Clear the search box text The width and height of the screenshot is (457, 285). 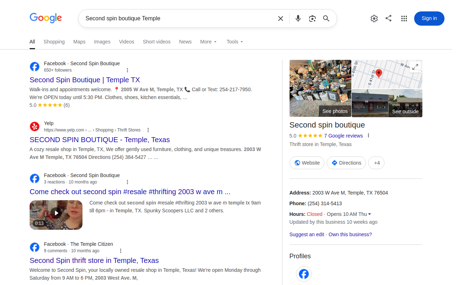pyautogui.click(x=281, y=19)
